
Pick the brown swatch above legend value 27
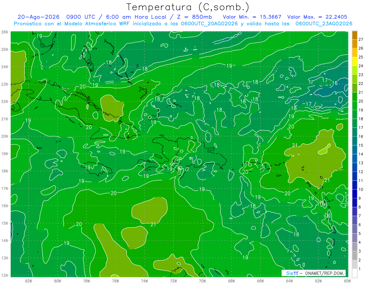pos(355,35)
